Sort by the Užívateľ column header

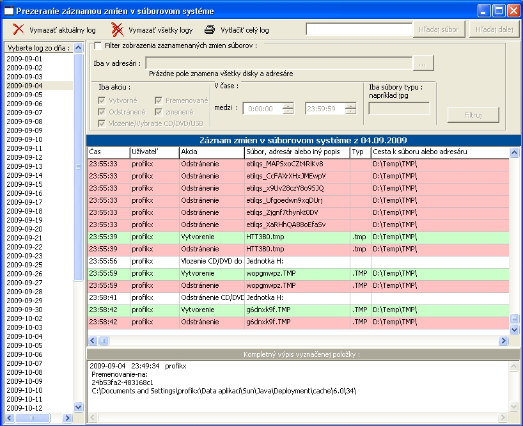pos(153,152)
